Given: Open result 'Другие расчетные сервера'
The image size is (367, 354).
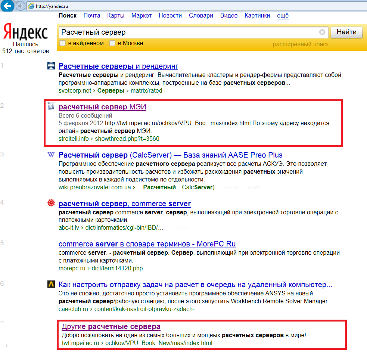Looking at the screenshot, I should 111,326.
